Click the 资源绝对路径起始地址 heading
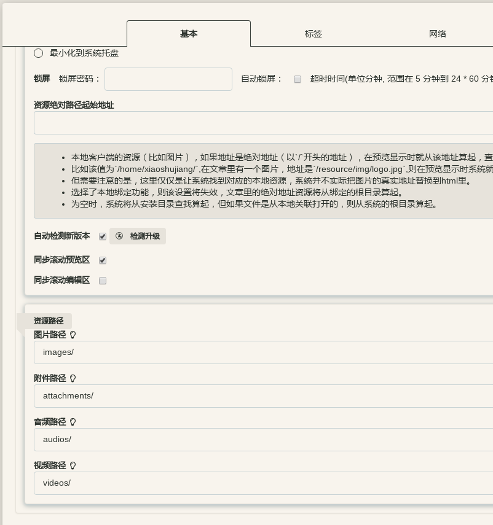The height and width of the screenshot is (525, 493). point(74,105)
